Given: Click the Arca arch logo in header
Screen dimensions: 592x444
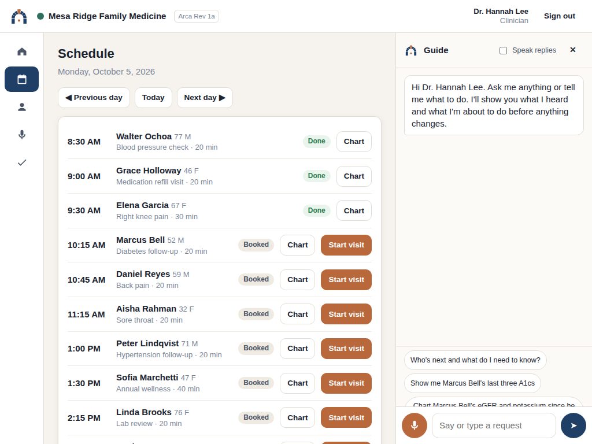Looking at the screenshot, I should click(x=19, y=16).
